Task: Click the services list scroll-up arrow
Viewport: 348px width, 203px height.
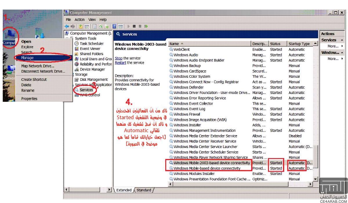Action: click(316, 44)
